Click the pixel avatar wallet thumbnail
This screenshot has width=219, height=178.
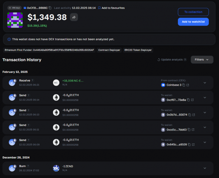[x=15, y=20]
